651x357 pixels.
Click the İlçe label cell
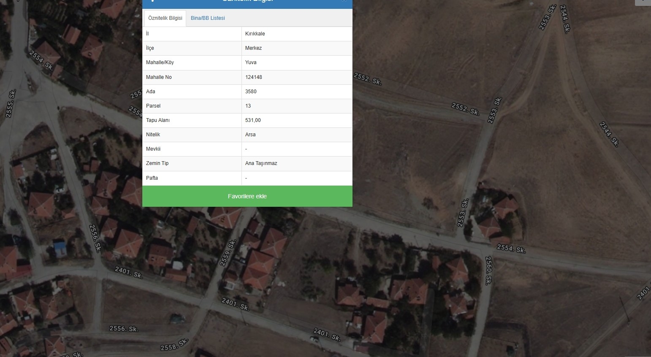192,48
